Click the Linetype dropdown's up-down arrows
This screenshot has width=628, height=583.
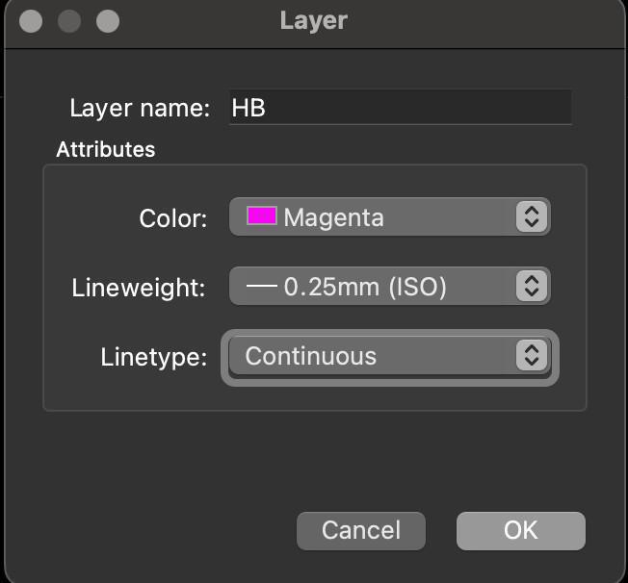531,356
